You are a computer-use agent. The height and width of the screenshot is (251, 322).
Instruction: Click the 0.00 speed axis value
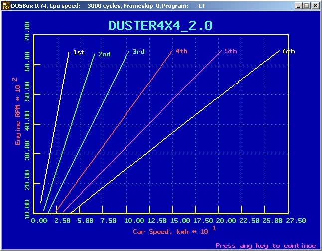(39, 221)
